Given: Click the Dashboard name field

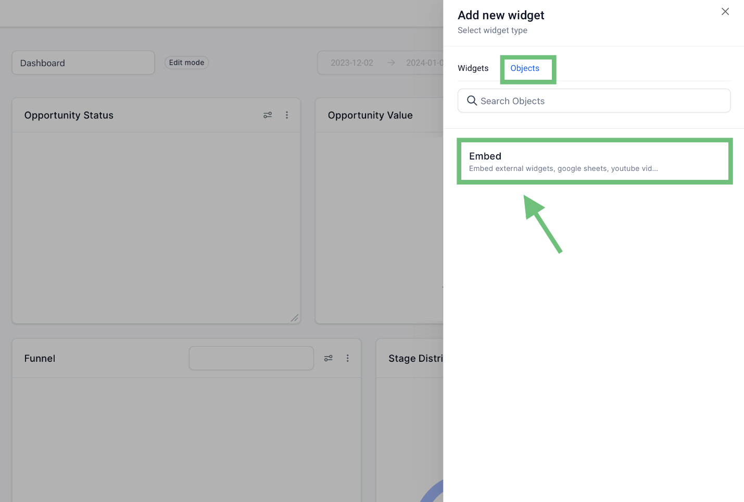Looking at the screenshot, I should 83,63.
